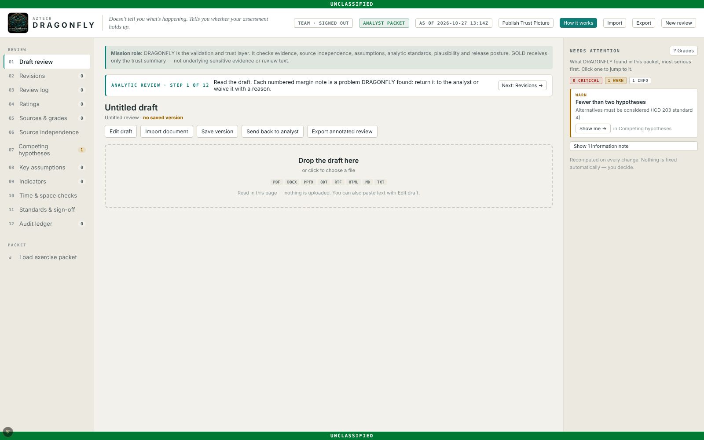The width and height of the screenshot is (704, 440).
Task: Select Source independence in the sidebar
Action: pyautogui.click(x=47, y=132)
